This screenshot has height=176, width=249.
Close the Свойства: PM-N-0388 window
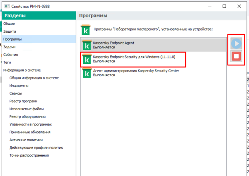point(239,6)
